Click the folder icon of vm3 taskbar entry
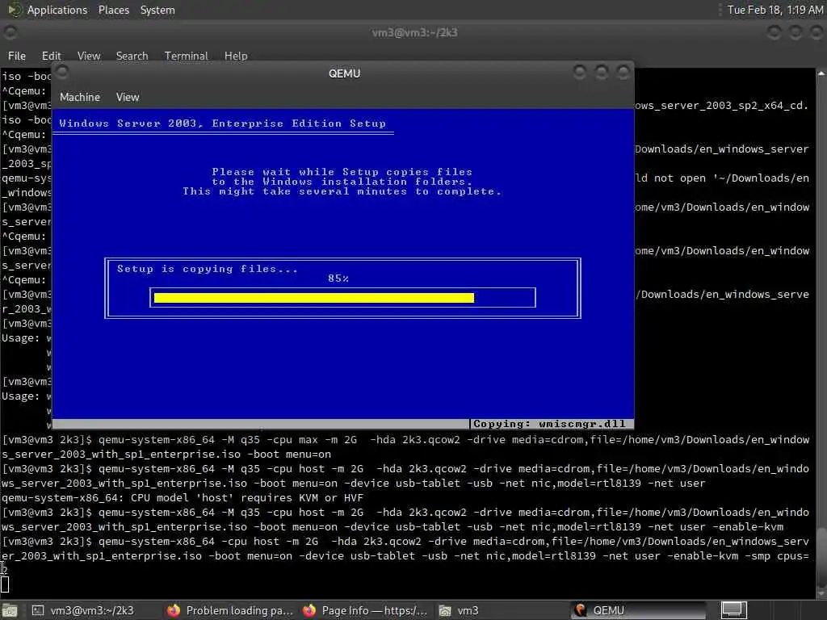The image size is (827, 620). (445, 610)
